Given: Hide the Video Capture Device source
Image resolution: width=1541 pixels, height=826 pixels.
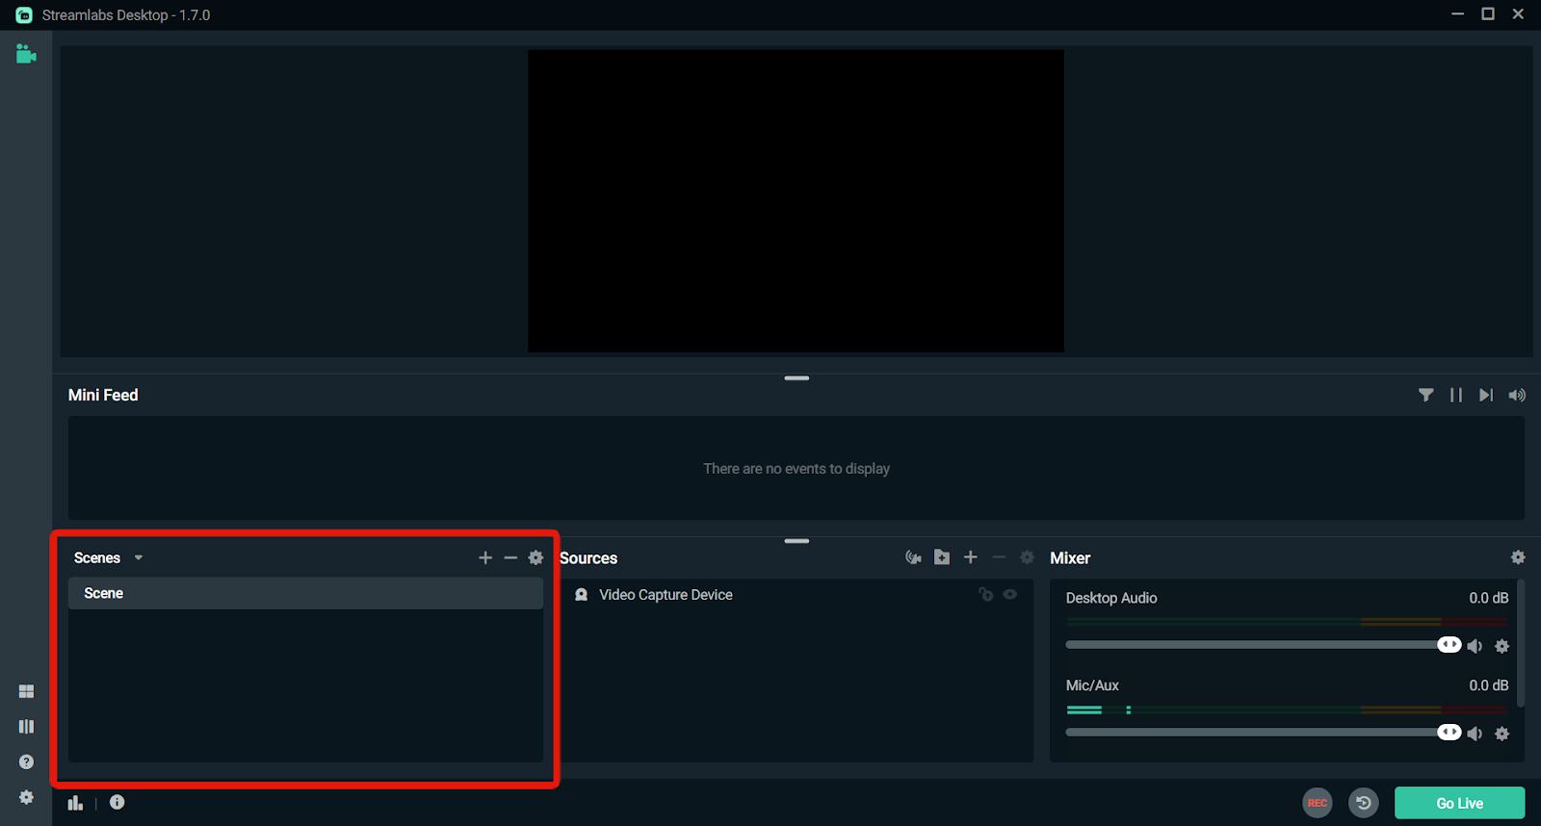Looking at the screenshot, I should 1010,594.
